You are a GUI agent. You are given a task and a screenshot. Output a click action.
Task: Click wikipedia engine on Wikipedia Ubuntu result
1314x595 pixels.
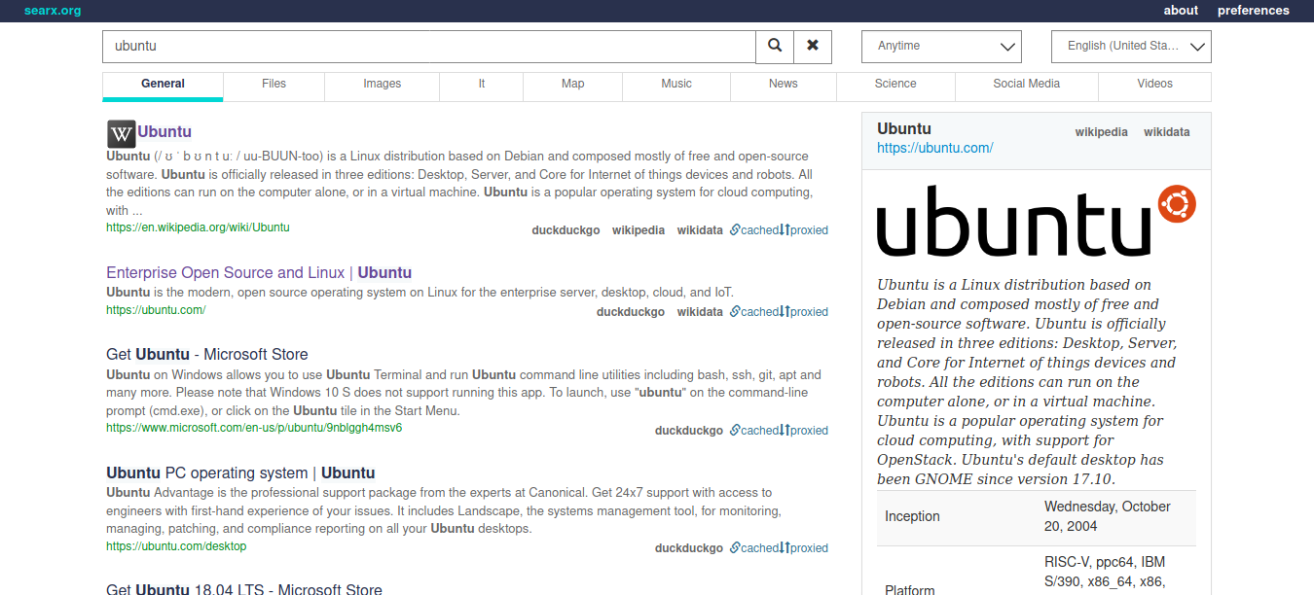(639, 230)
